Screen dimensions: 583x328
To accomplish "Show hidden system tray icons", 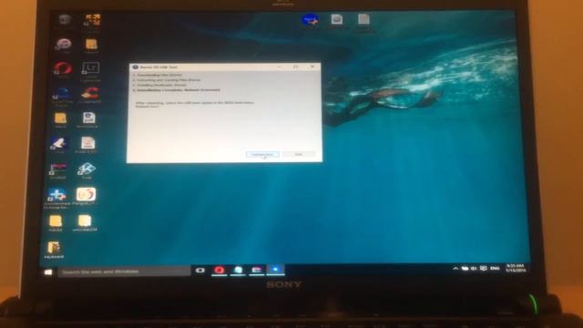I will click(455, 269).
